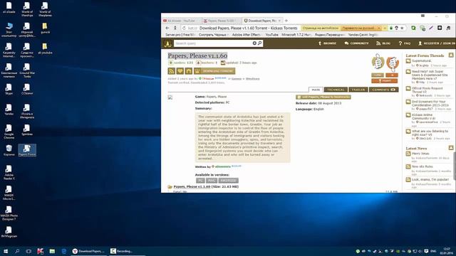Image resolution: width=456 pixels, height=256 pixels.
Task: Select the Main tab
Action: [x=316, y=90]
